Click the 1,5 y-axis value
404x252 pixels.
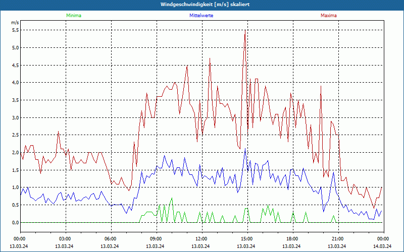pyautogui.click(x=16, y=170)
